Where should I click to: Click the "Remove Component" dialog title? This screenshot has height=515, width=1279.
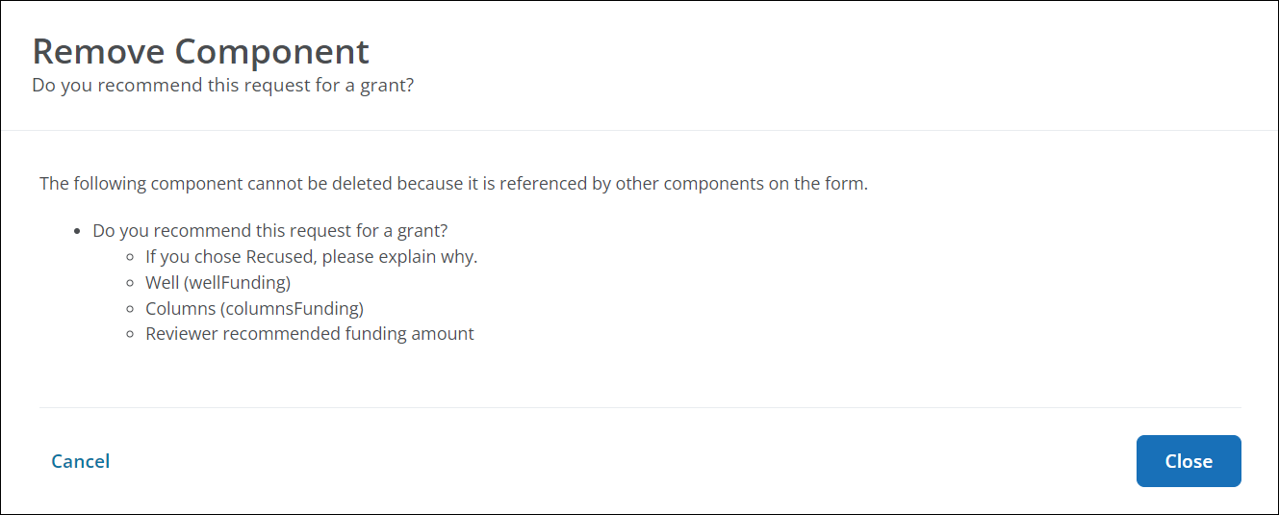tap(200, 51)
